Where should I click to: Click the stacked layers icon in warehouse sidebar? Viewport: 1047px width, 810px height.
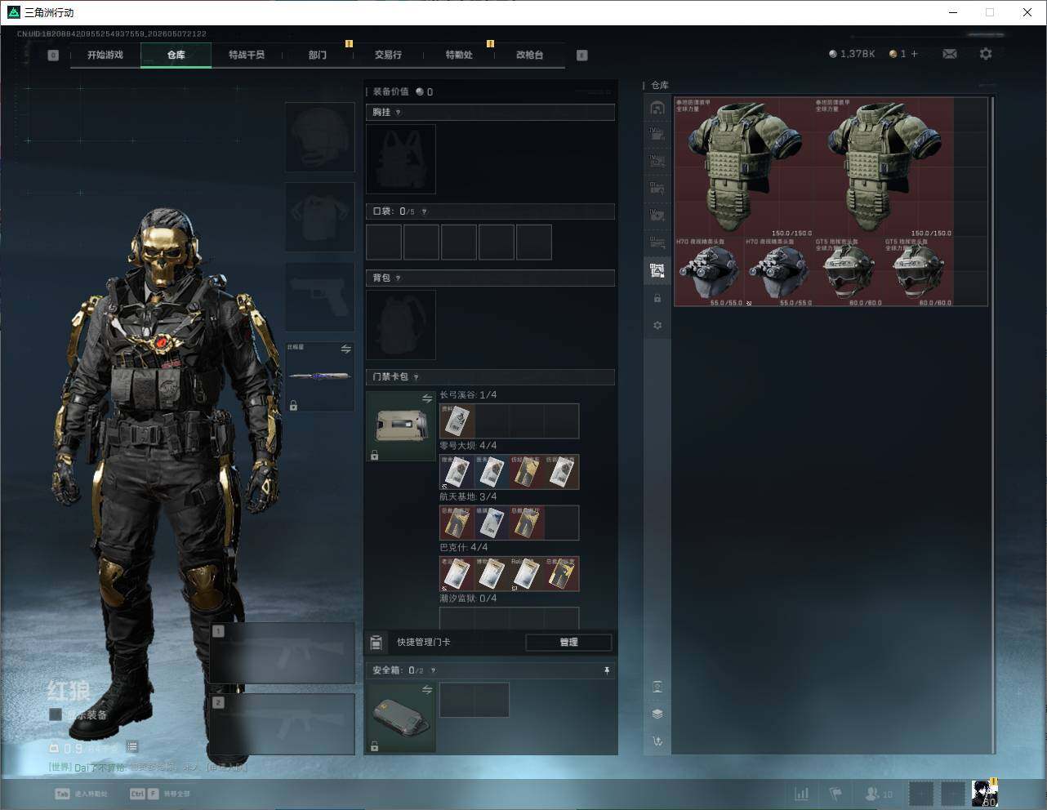[657, 714]
